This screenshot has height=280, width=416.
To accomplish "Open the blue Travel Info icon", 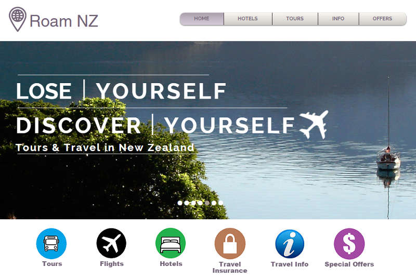I will tap(290, 244).
